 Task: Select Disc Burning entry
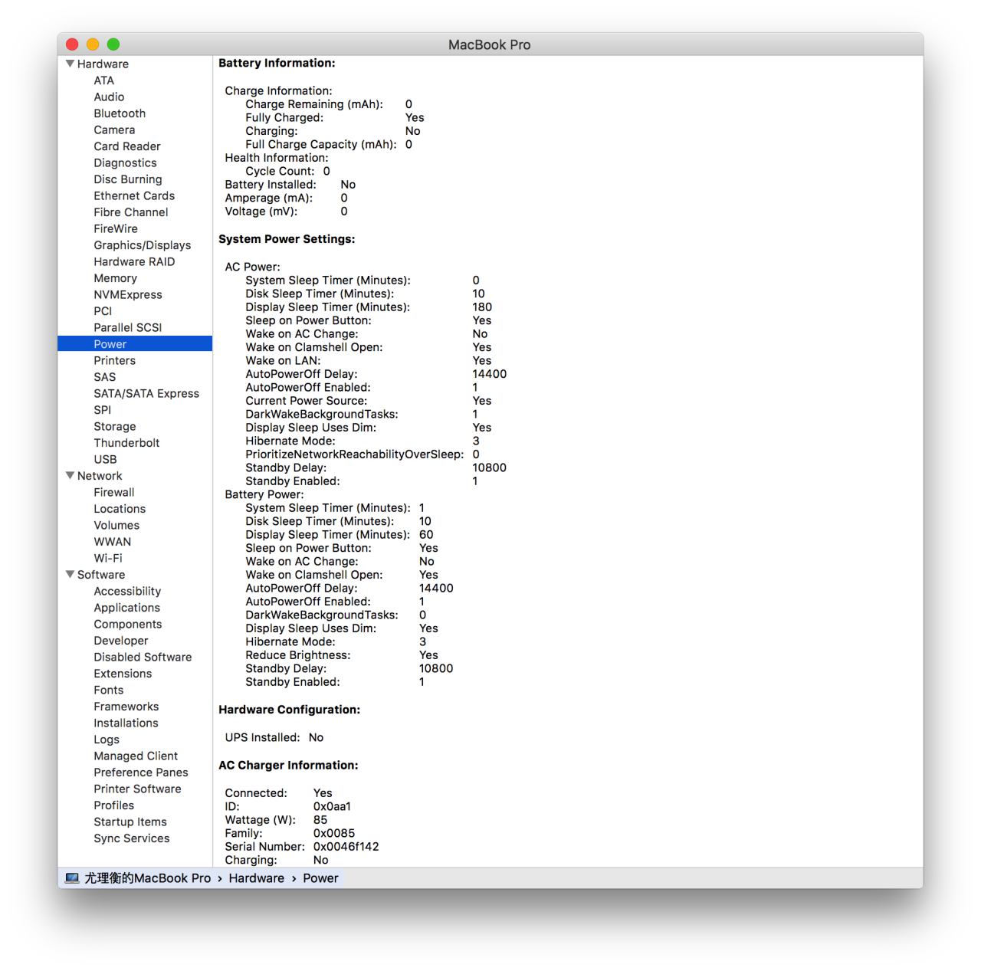(128, 179)
